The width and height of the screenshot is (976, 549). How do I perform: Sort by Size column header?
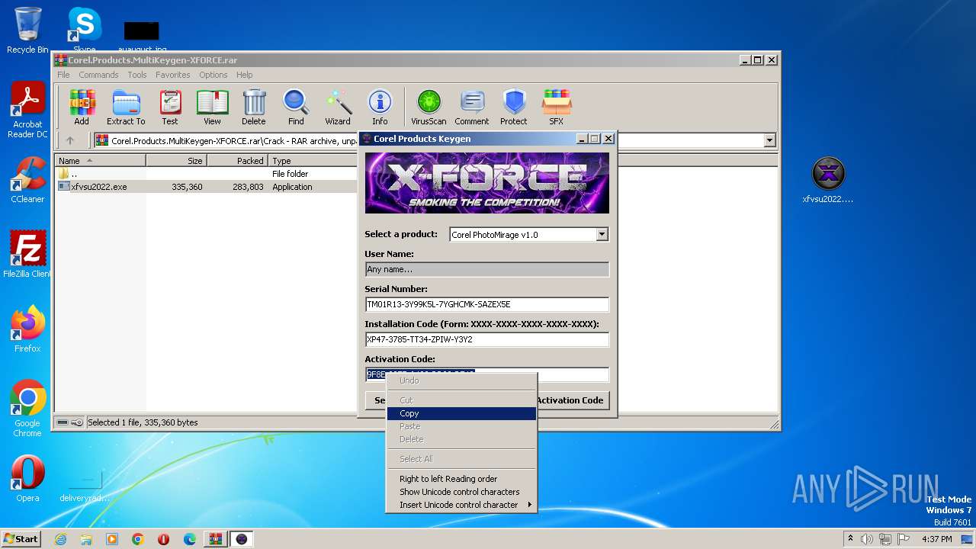click(176, 161)
